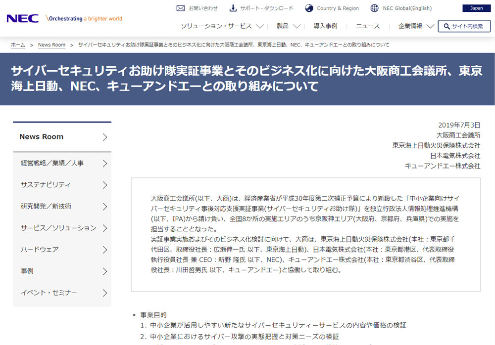Click 大阪商工会議所 in the byline
Viewport: 495px width, 345px height.
[x=458, y=135]
